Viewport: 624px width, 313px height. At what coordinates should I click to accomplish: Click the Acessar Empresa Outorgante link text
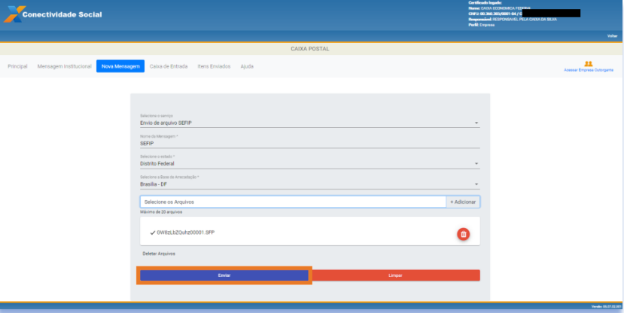pos(589,70)
